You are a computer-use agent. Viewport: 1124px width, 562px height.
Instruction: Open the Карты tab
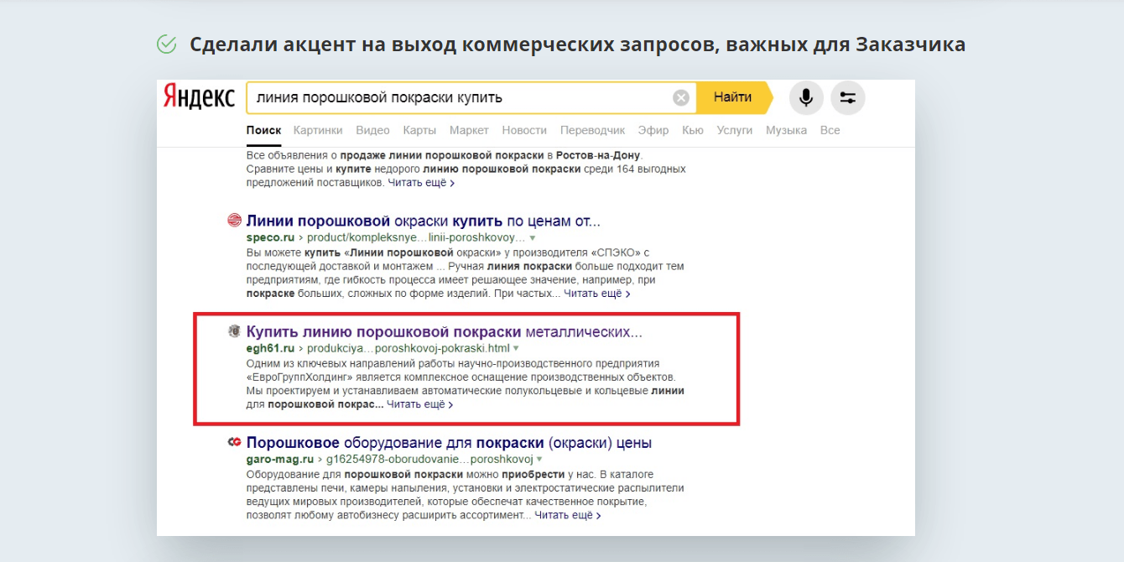(x=419, y=130)
